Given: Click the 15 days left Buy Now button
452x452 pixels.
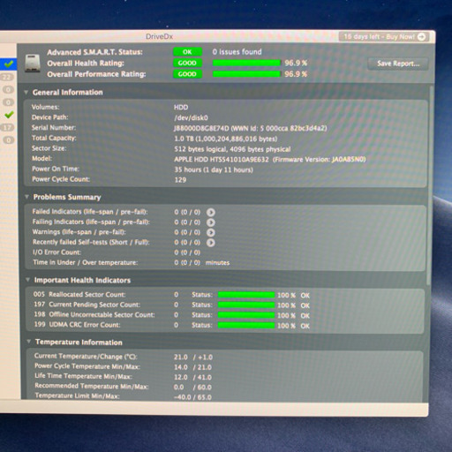Looking at the screenshot, I should (x=384, y=37).
